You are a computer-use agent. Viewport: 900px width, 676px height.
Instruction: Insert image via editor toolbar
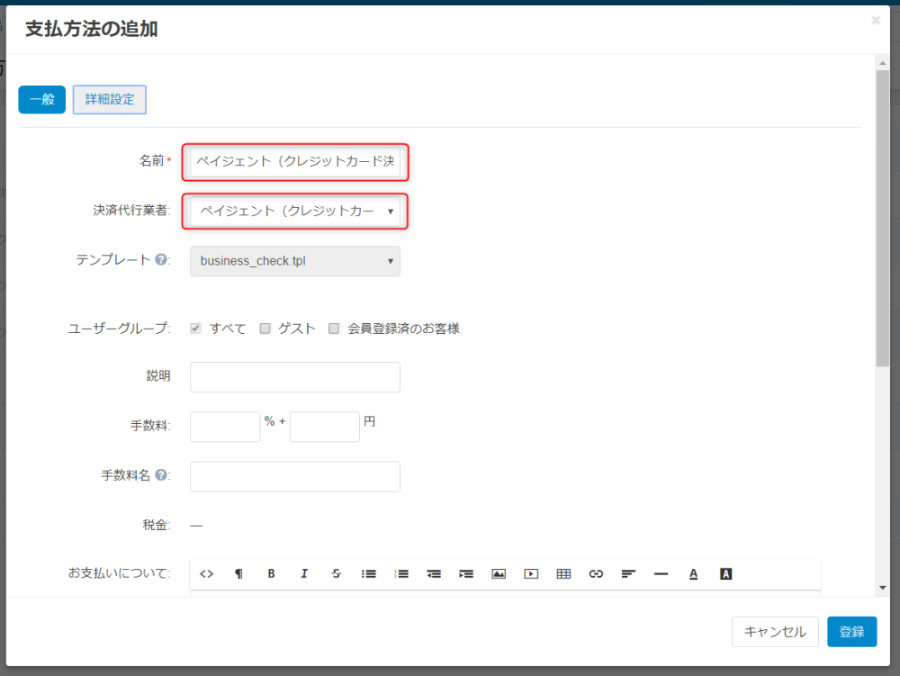[499, 574]
